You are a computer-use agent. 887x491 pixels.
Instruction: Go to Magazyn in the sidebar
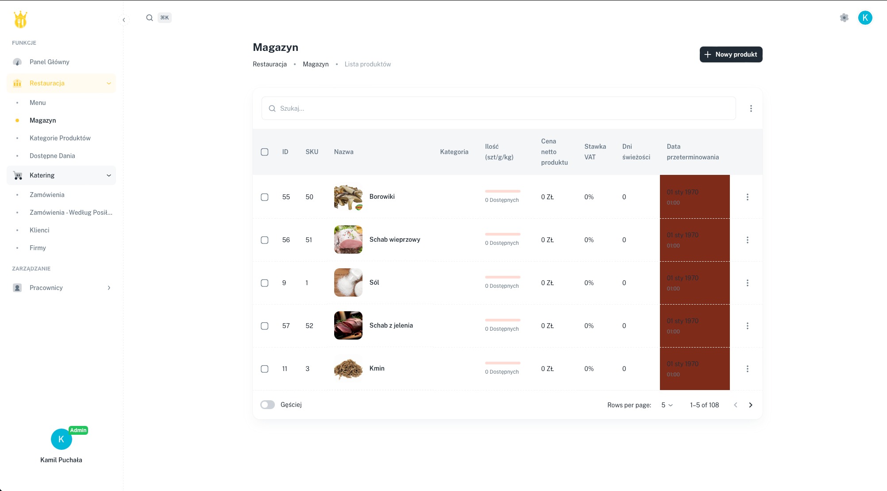tap(42, 120)
